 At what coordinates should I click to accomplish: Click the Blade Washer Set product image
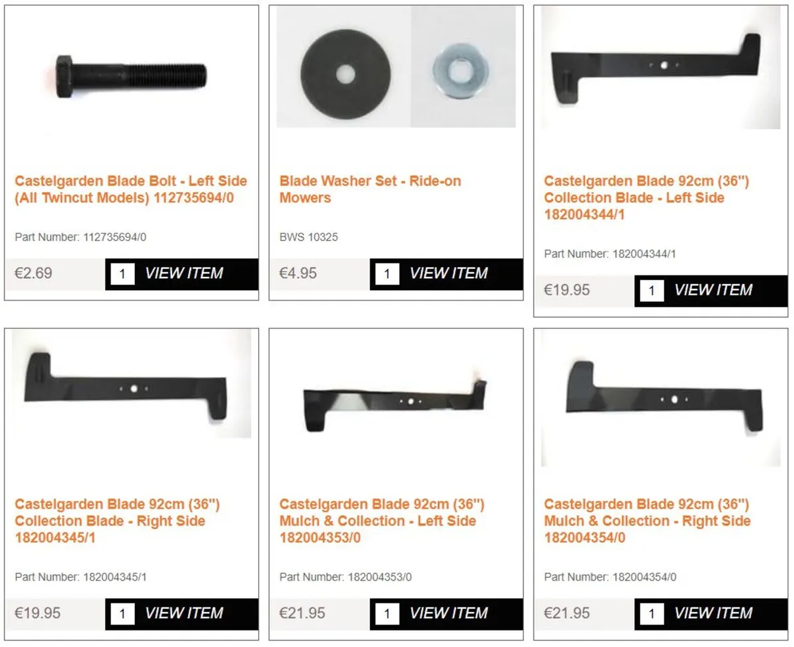coord(396,67)
